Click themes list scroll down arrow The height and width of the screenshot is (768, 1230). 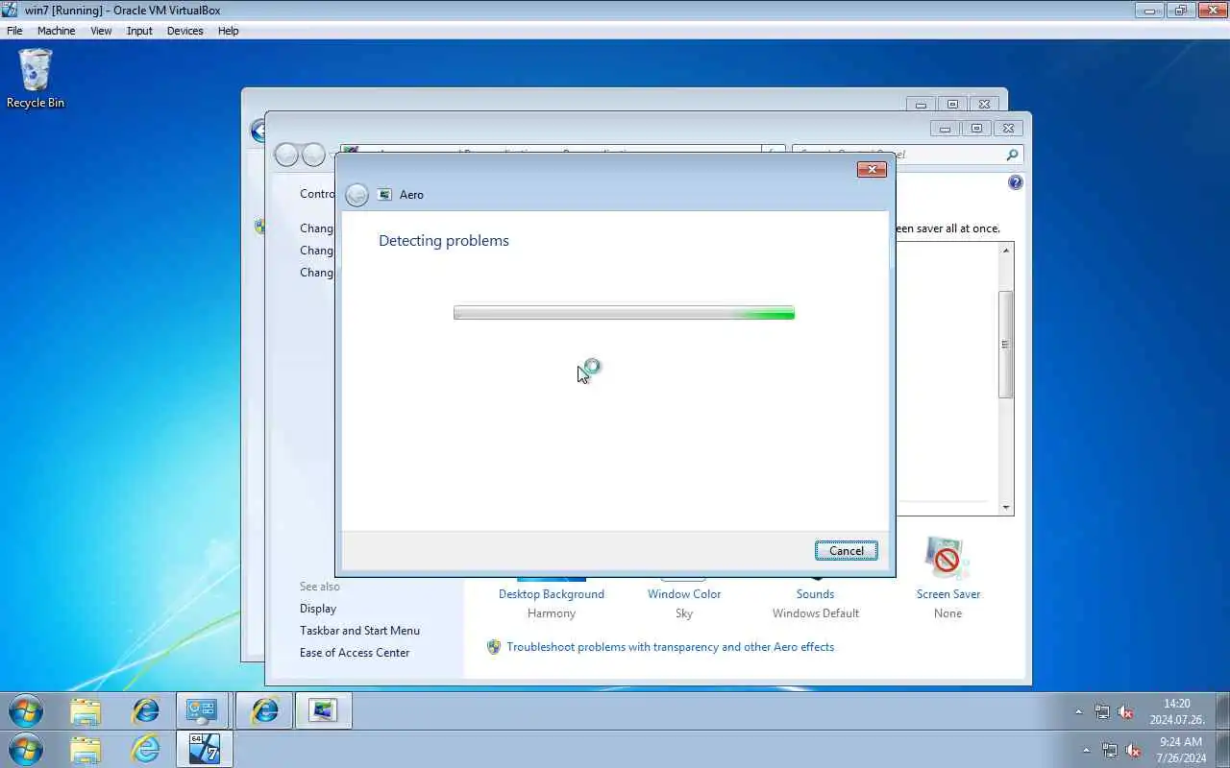click(x=1006, y=508)
